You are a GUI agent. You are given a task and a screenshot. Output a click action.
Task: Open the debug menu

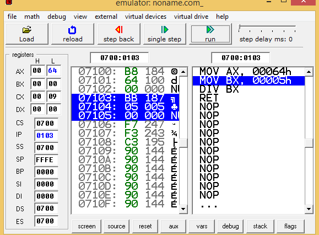click(57, 17)
